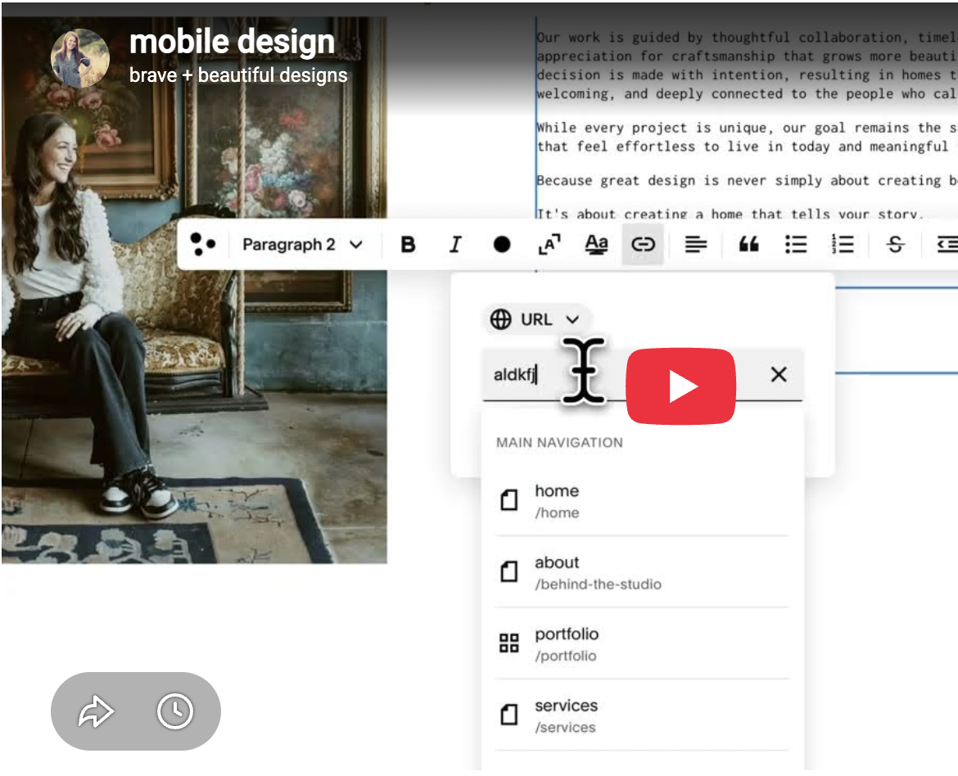This screenshot has width=958, height=776.
Task: Open the channel avatar picture
Action: (80, 58)
